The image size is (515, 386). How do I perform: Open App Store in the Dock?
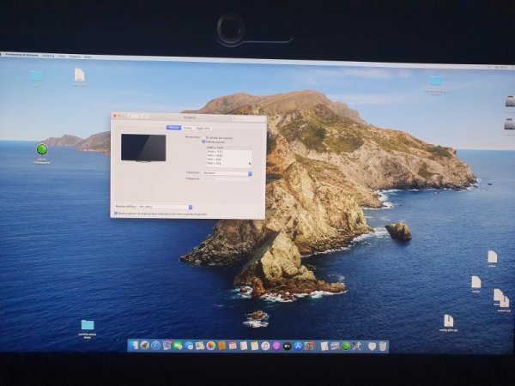point(298,346)
